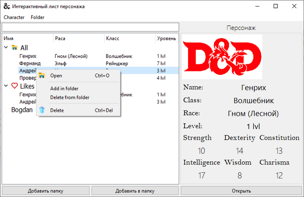Click the Class value Волшебник in character panel
304x197 pixels.
point(253,100)
